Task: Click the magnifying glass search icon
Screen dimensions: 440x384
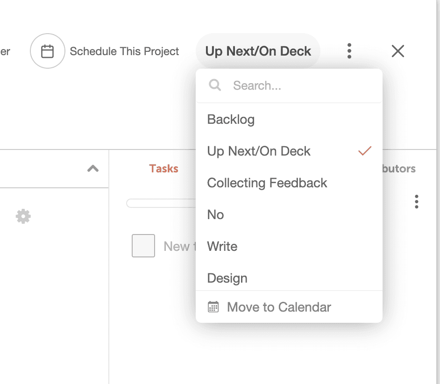Action: (x=215, y=85)
